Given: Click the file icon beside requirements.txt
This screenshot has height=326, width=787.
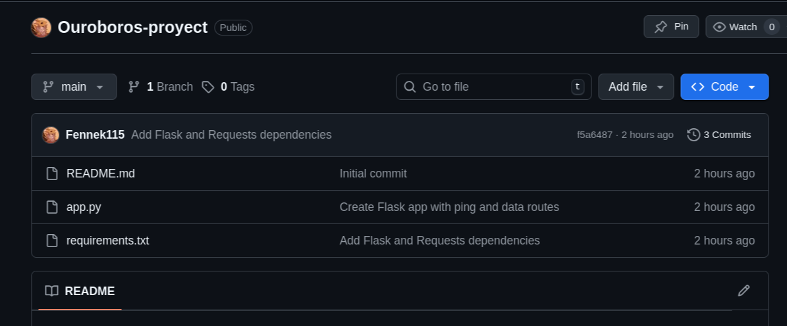Looking at the screenshot, I should [x=52, y=241].
